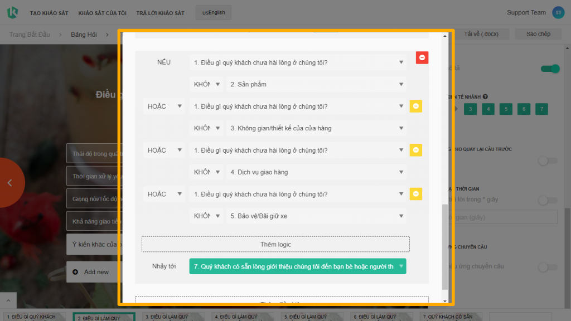Toggle the quay lại câu trước switch
Viewport: 571px width, 321px height.
(x=548, y=161)
